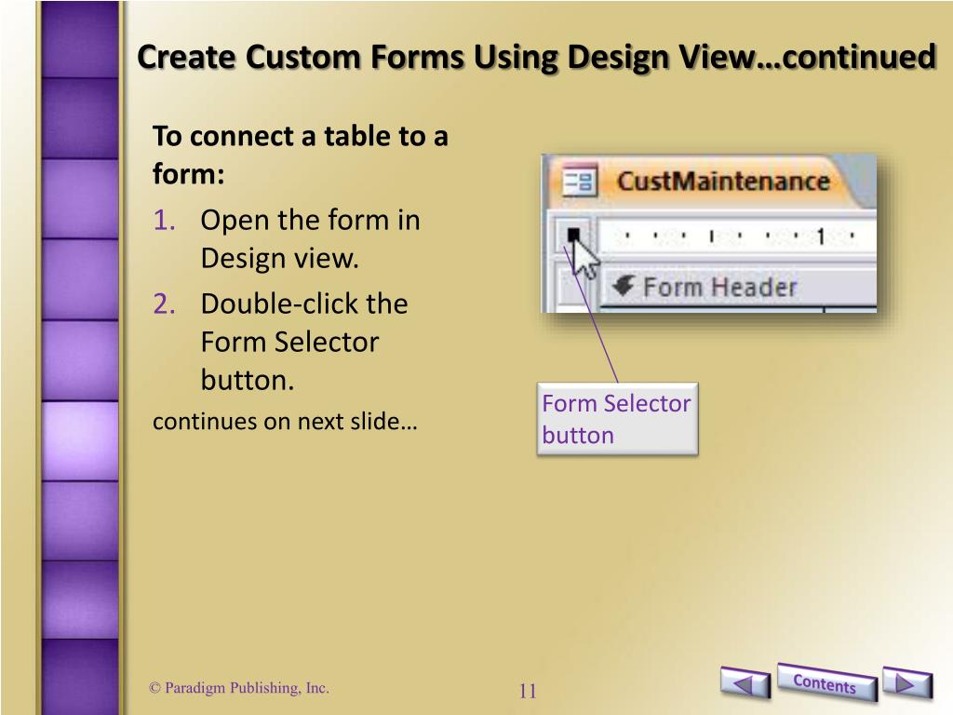Click the previous slide arrow button

[x=745, y=683]
